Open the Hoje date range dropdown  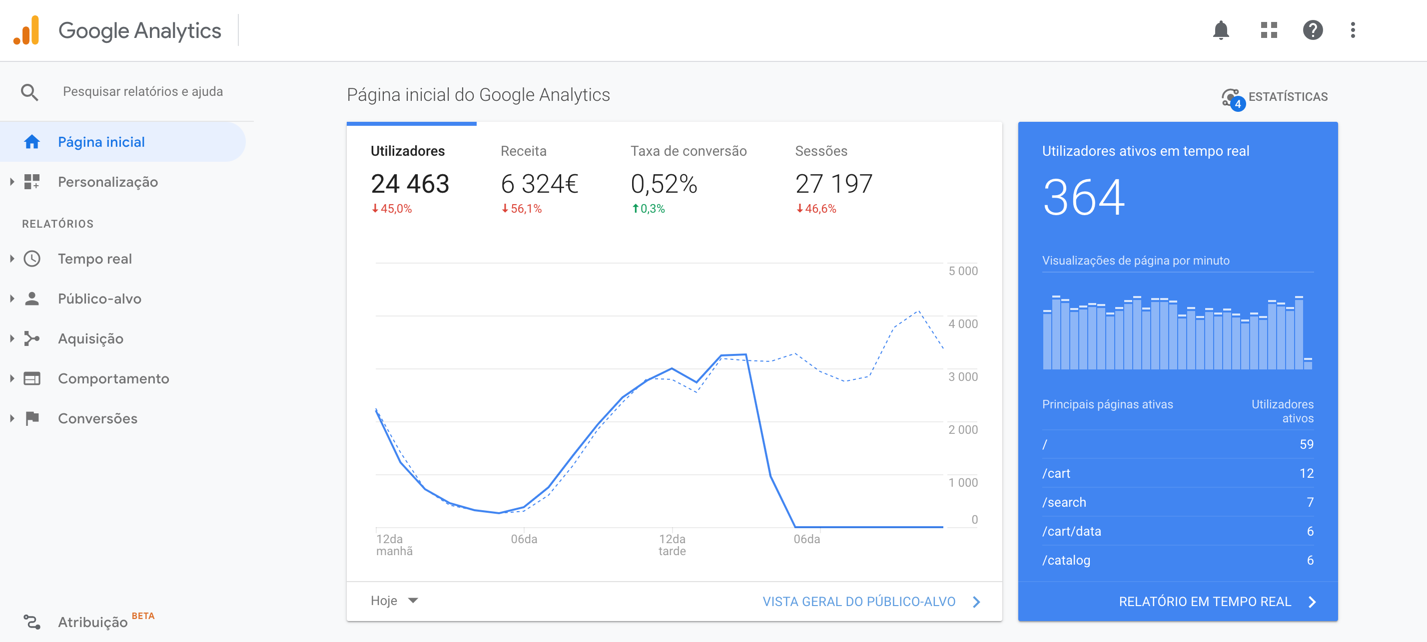[394, 601]
